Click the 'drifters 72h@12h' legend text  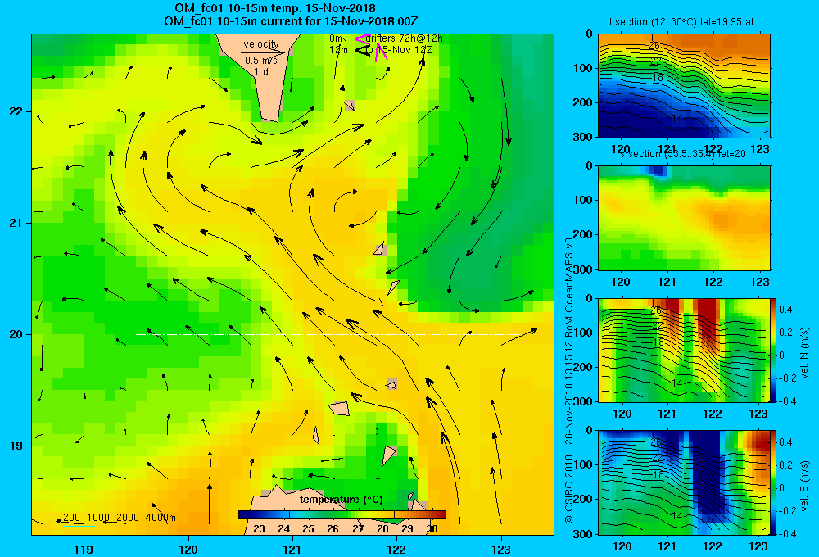coord(405,38)
